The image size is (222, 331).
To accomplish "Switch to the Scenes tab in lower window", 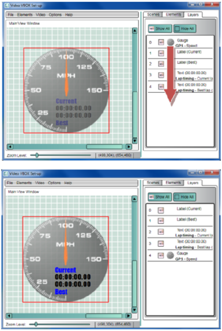I will 153,183.
